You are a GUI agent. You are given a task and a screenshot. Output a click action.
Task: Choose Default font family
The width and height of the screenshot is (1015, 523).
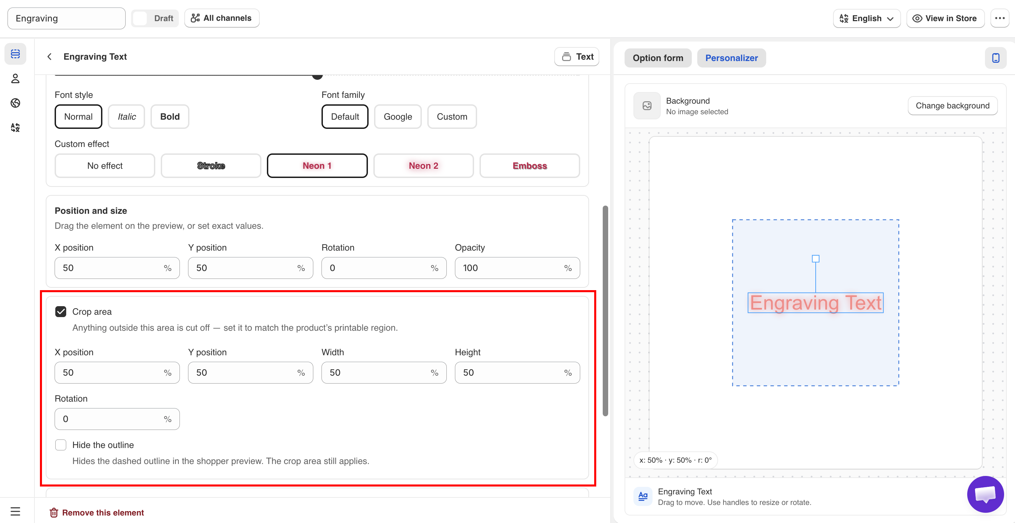pos(345,117)
